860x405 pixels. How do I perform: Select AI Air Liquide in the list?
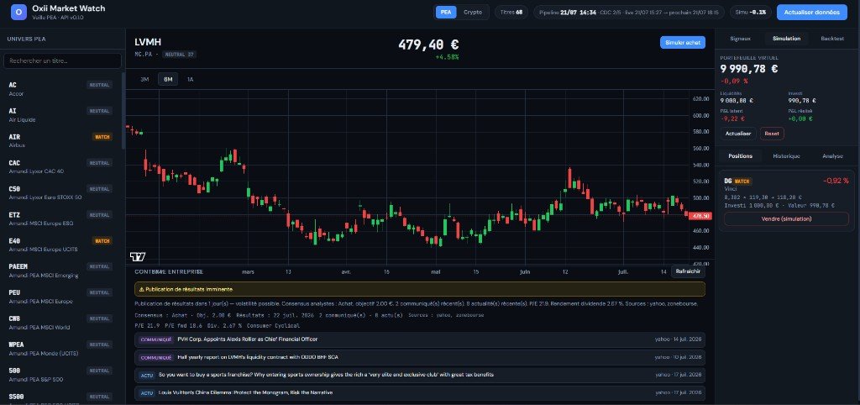click(x=60, y=115)
